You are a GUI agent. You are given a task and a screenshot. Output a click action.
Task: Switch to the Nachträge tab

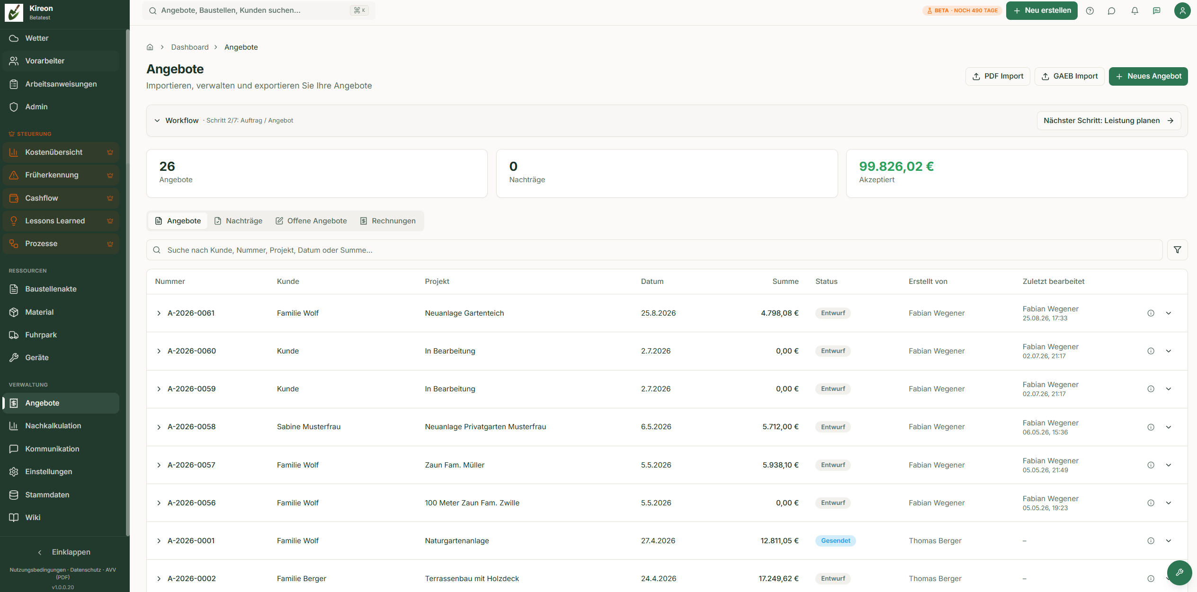[x=238, y=221]
